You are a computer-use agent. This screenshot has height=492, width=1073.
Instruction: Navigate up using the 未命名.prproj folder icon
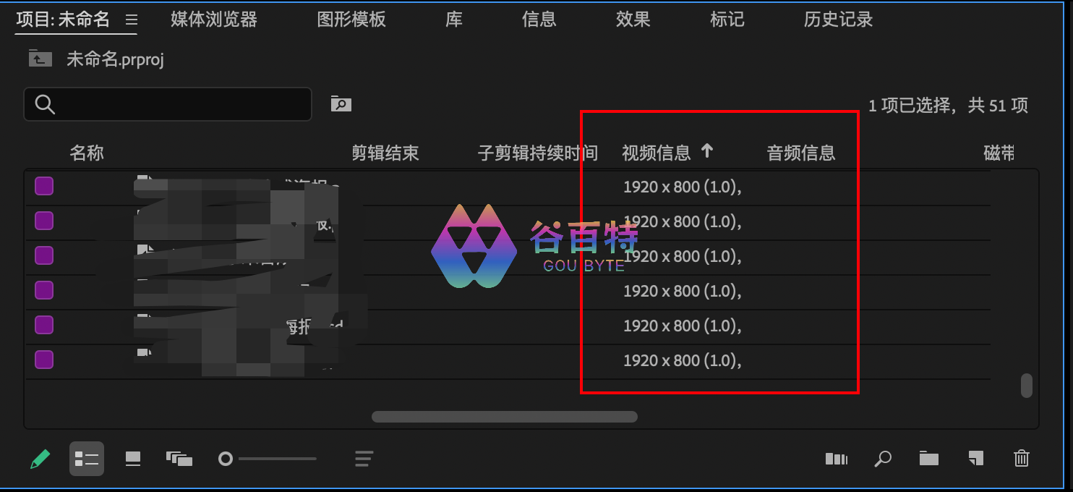point(40,59)
